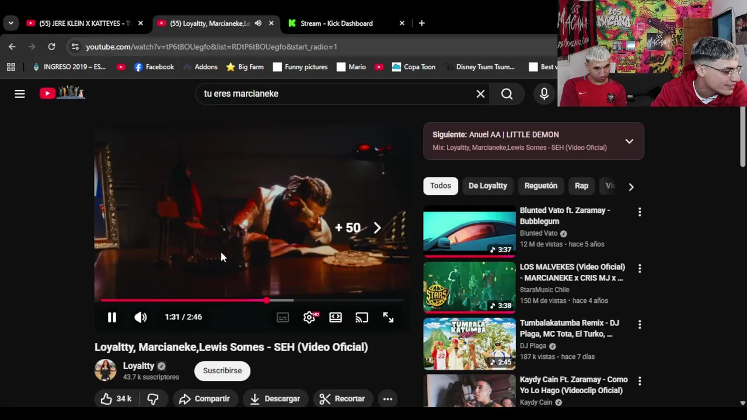This screenshot has height=420, width=747.
Task: Open LOS MALVEKES video thumbnail
Action: 469,288
